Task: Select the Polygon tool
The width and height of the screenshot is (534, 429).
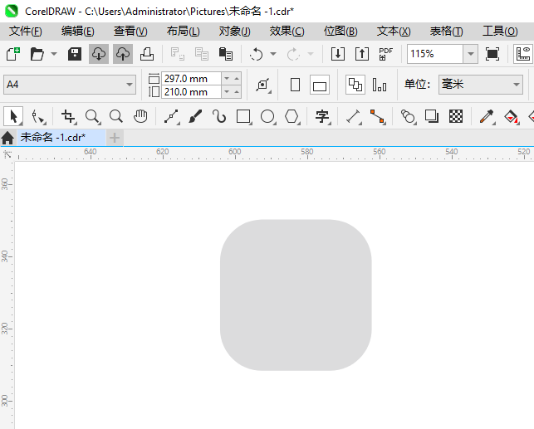Action: point(292,117)
